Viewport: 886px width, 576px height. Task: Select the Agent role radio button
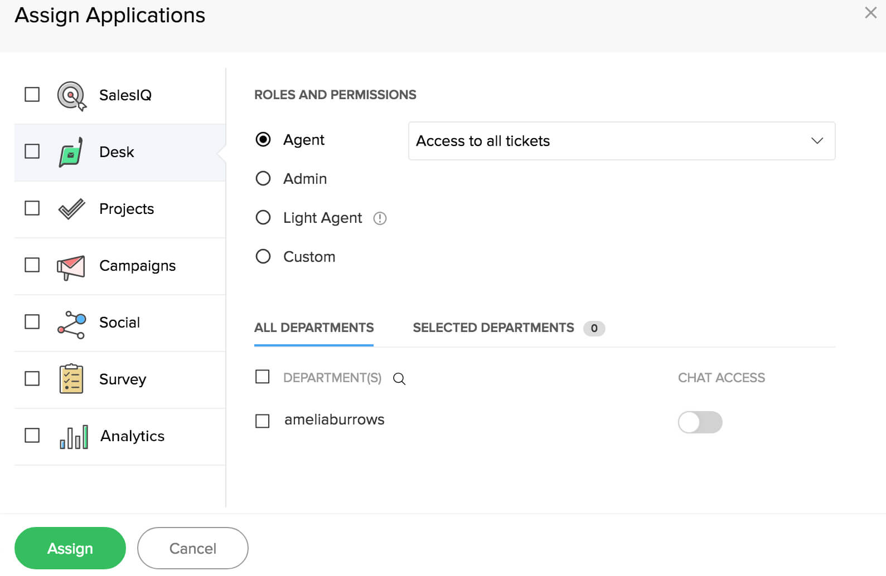click(263, 139)
